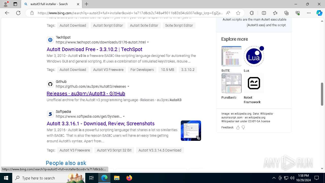Viewport: 325px width, 183px height.
Task: Toggle the Split screen icon
Action: click(264, 13)
